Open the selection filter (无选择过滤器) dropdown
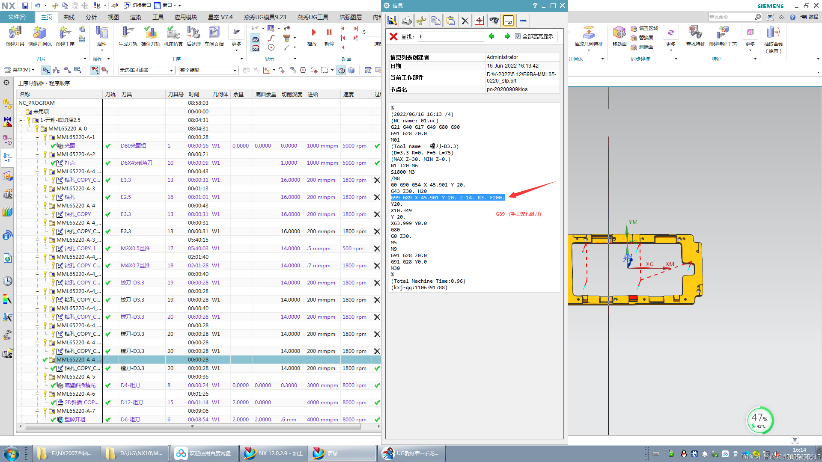 click(x=146, y=70)
